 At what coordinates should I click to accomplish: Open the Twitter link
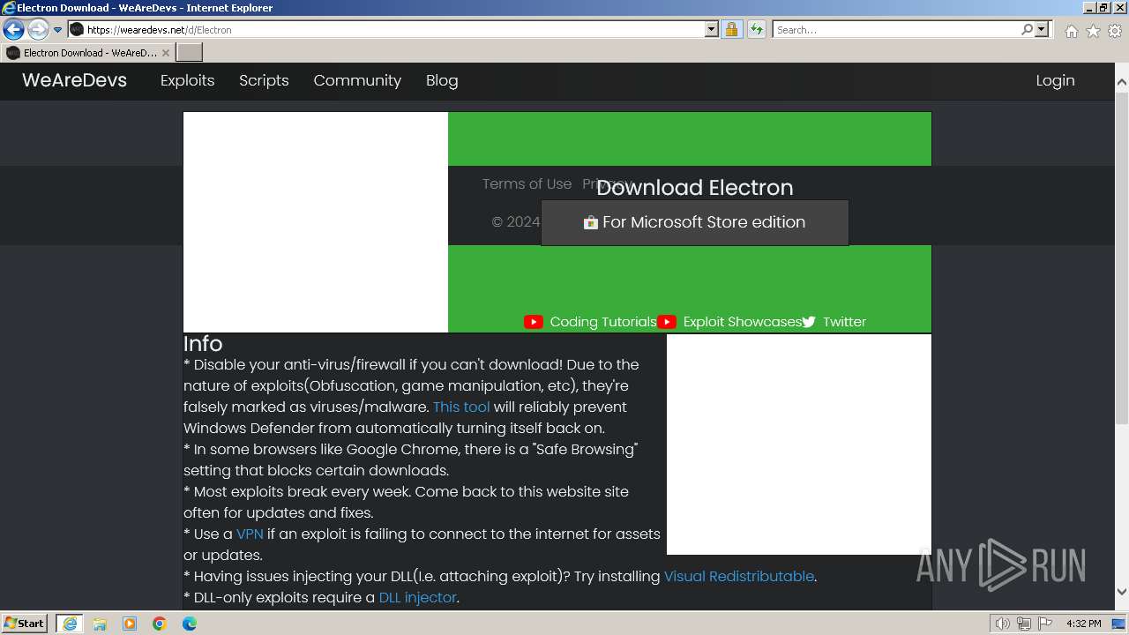[844, 322]
